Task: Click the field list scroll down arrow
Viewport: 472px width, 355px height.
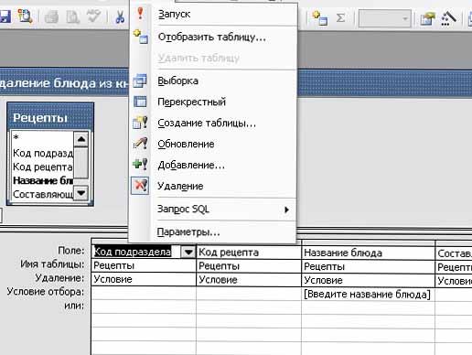Action: click(x=81, y=193)
